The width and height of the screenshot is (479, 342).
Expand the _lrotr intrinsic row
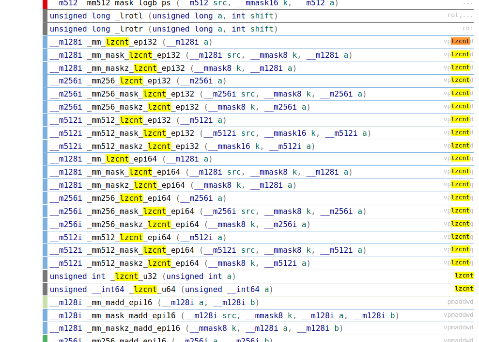pyautogui.click(x=258, y=29)
